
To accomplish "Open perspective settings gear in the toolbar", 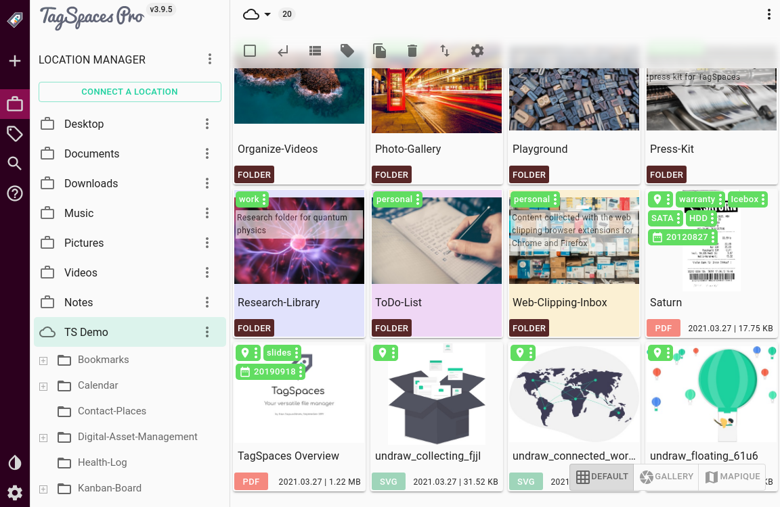I will click(x=477, y=50).
